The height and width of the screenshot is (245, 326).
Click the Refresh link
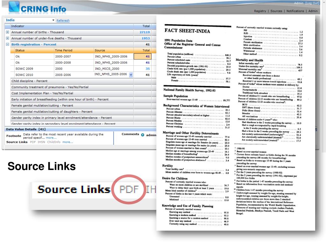click(x=63, y=20)
